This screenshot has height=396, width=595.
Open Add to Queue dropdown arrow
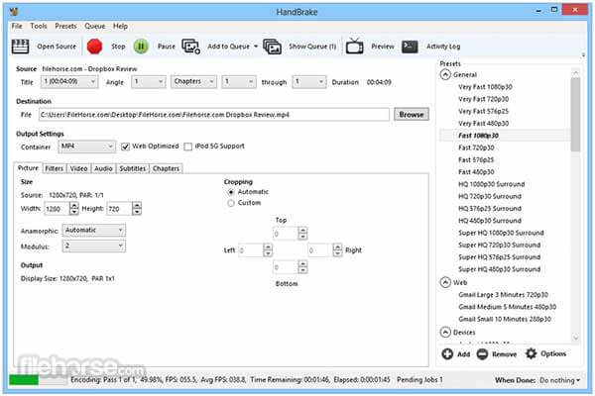(x=256, y=47)
